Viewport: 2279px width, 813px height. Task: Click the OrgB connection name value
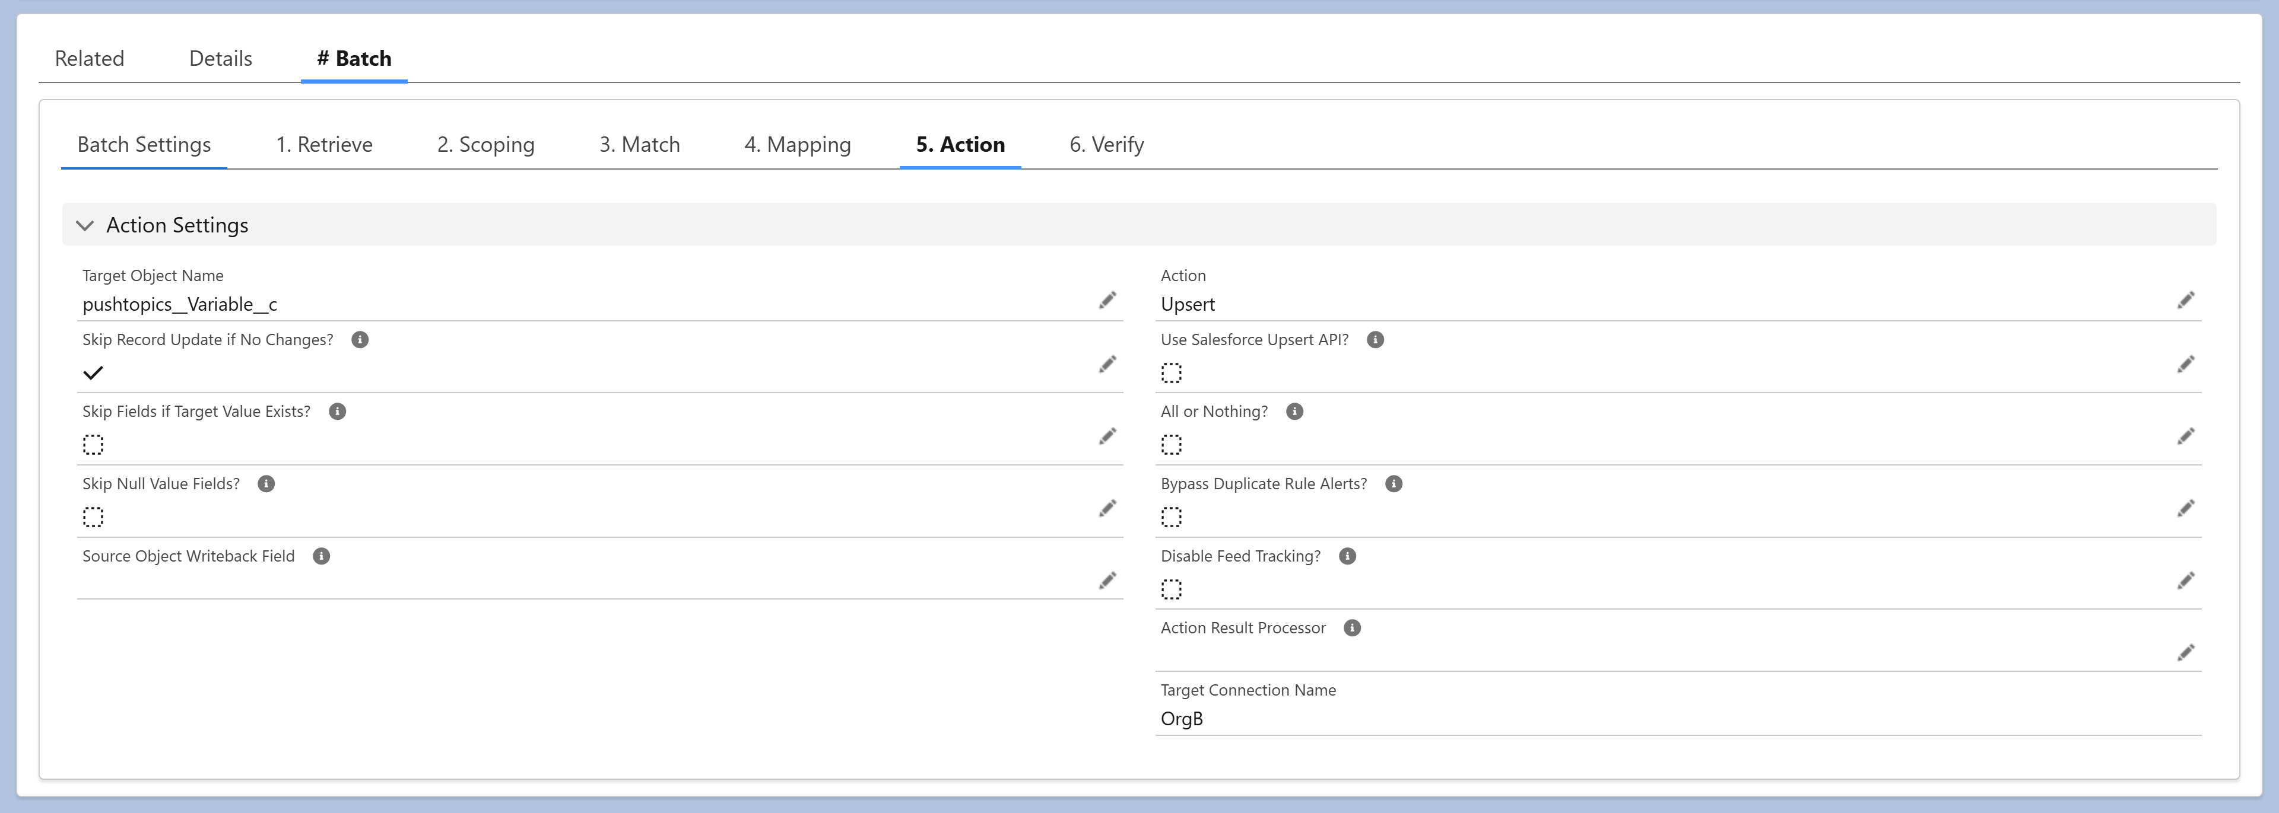click(1181, 719)
